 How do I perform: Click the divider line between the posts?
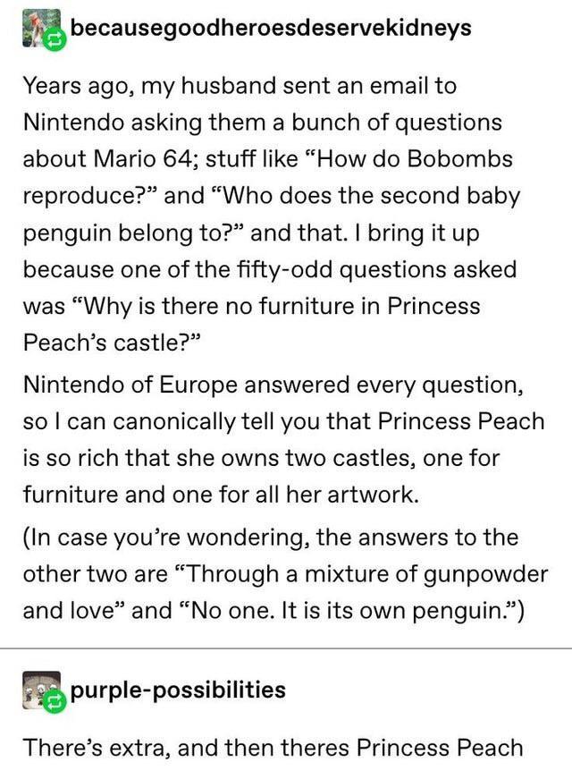[286, 648]
